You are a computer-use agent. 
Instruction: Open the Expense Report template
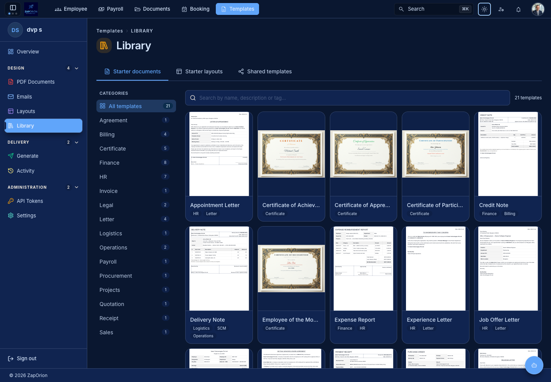click(364, 285)
